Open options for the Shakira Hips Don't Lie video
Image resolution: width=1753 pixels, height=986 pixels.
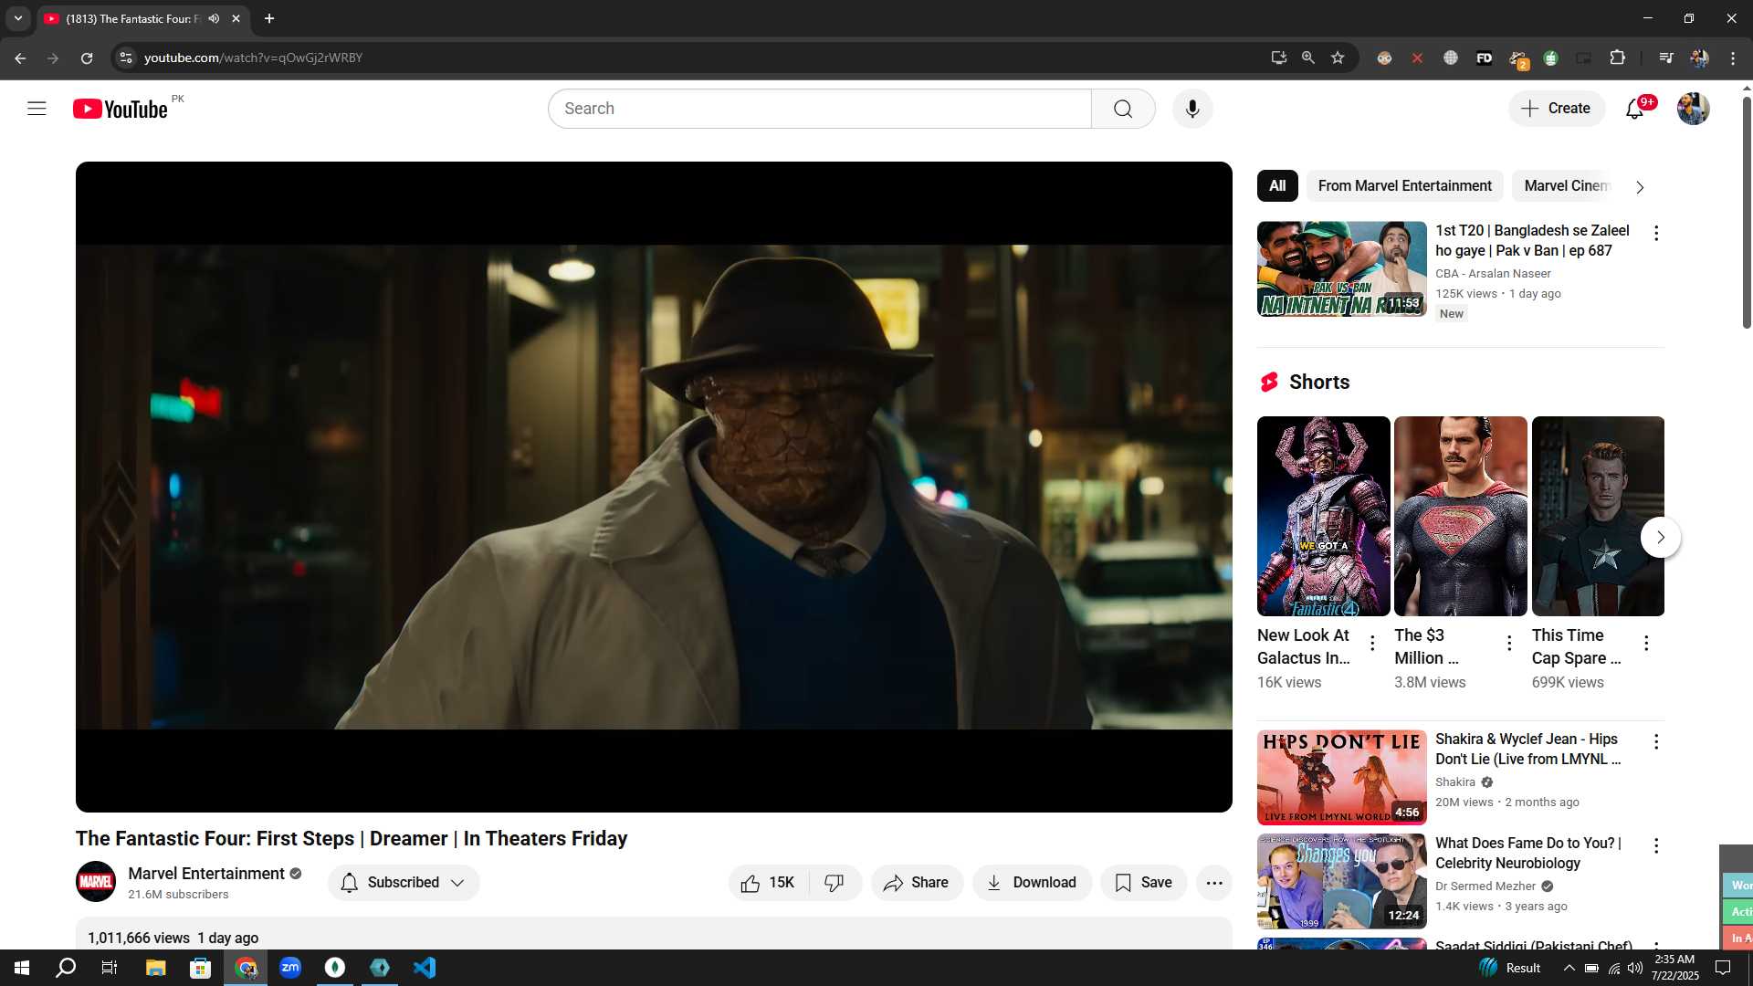pyautogui.click(x=1656, y=741)
